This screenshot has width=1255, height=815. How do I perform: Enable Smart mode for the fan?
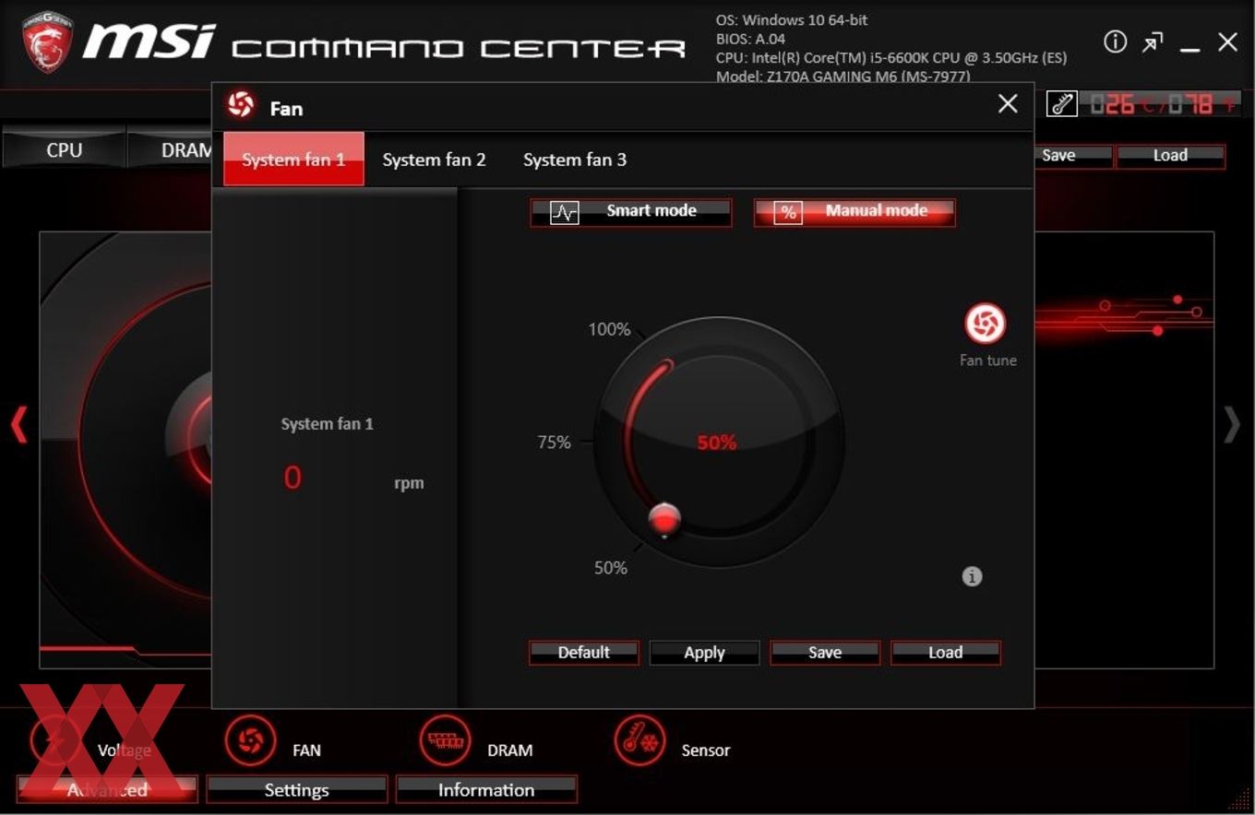click(x=630, y=212)
